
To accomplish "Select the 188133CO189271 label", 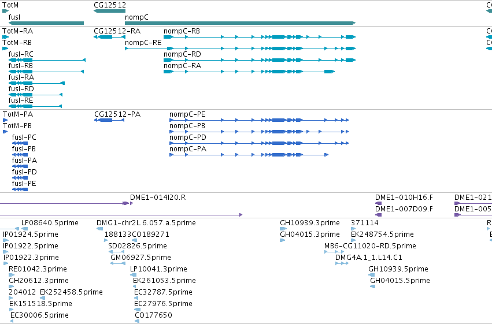I will point(137,234).
